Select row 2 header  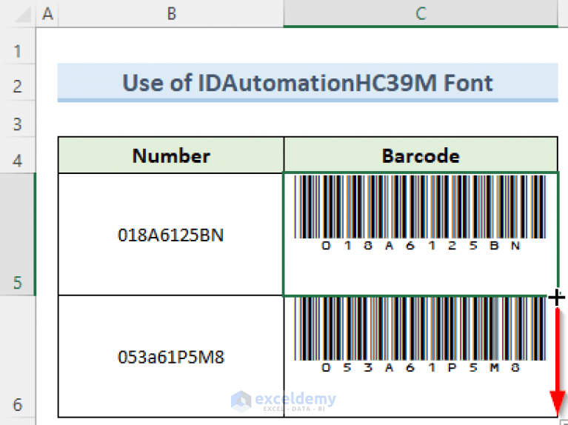click(x=17, y=83)
